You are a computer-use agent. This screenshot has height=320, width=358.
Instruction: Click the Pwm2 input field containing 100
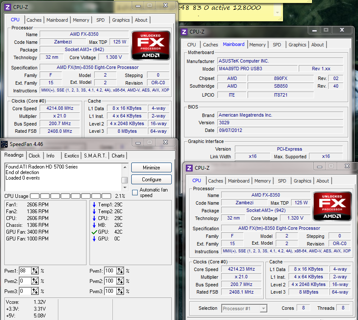coord(110,281)
